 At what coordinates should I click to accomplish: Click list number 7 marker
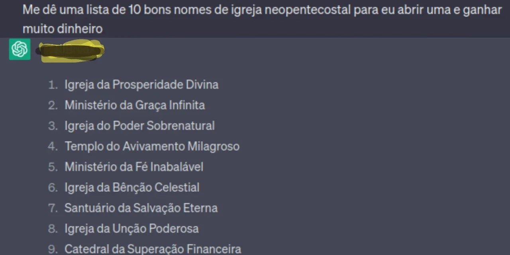tap(53, 208)
